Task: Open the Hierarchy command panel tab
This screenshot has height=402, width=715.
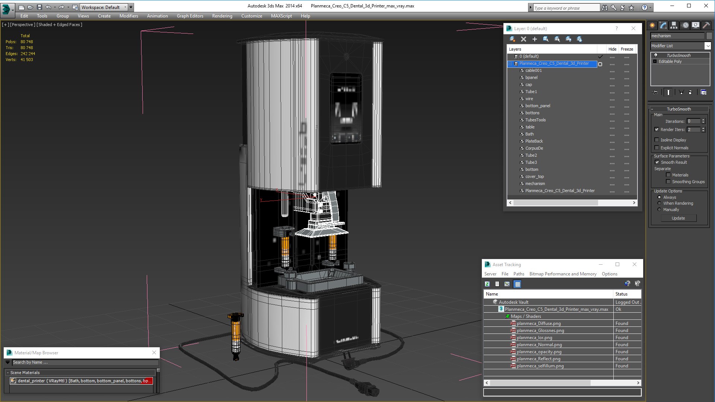Action: pos(674,25)
